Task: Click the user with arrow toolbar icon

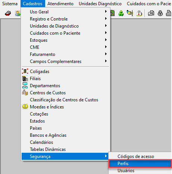Action: (18, 13)
